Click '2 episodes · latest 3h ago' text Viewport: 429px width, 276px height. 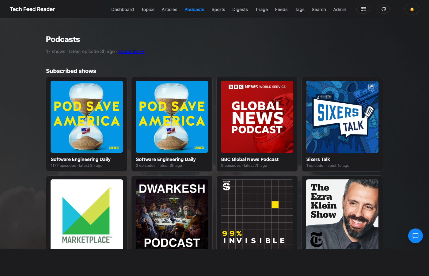tap(159, 166)
